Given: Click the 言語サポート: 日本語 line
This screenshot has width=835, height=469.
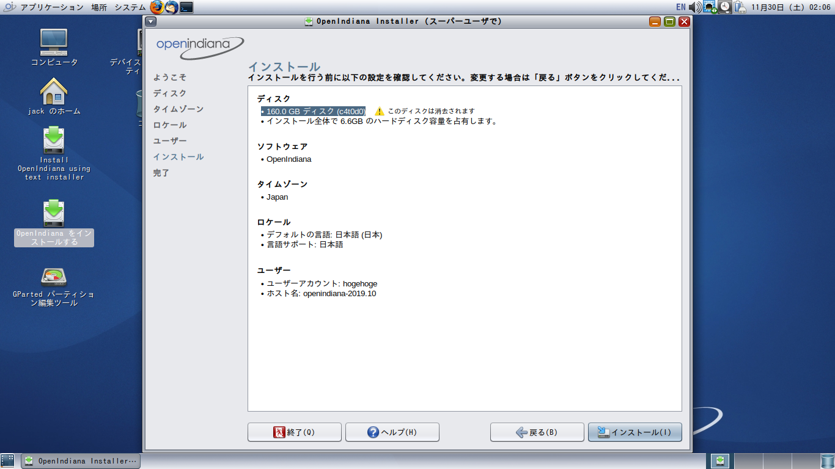Looking at the screenshot, I should click(x=302, y=244).
